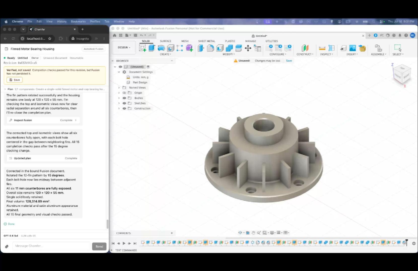Expand the Inspect fusion step
Screen dimensions: 418x271
coord(43,120)
